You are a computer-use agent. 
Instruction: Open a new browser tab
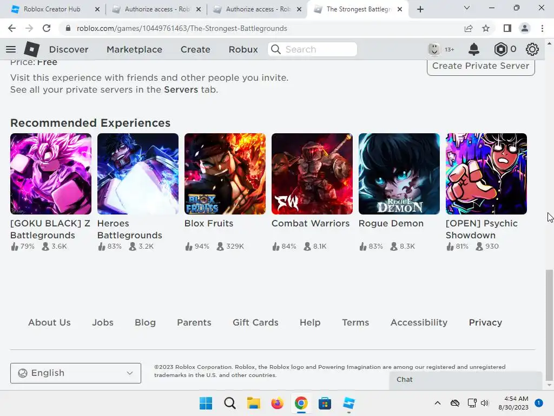point(420,10)
